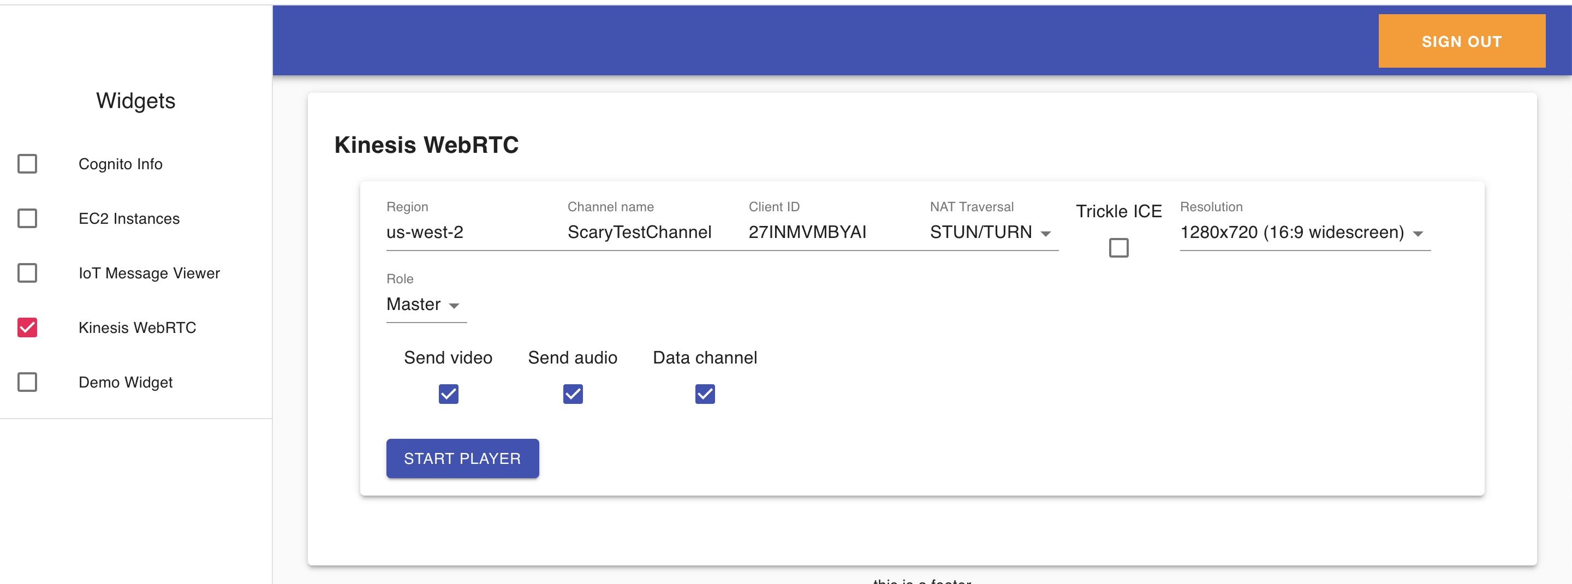Click the EC2 Instances label
The height and width of the screenshot is (584, 1572).
click(129, 218)
